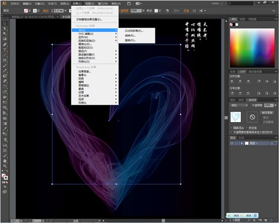Select the Selection tool (black arrow)
Viewport: 279px width, 223px height.
point(4,23)
